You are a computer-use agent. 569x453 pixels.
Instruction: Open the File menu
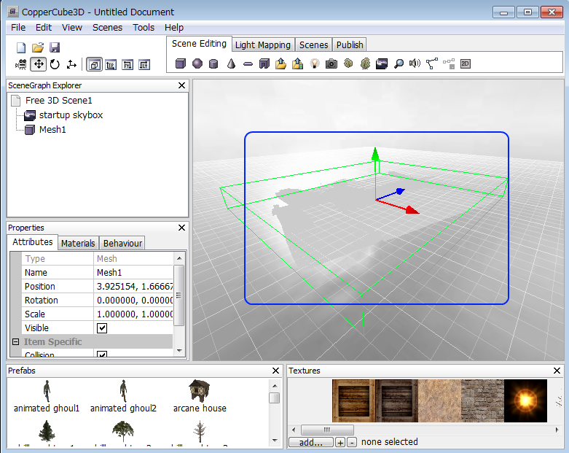18,28
